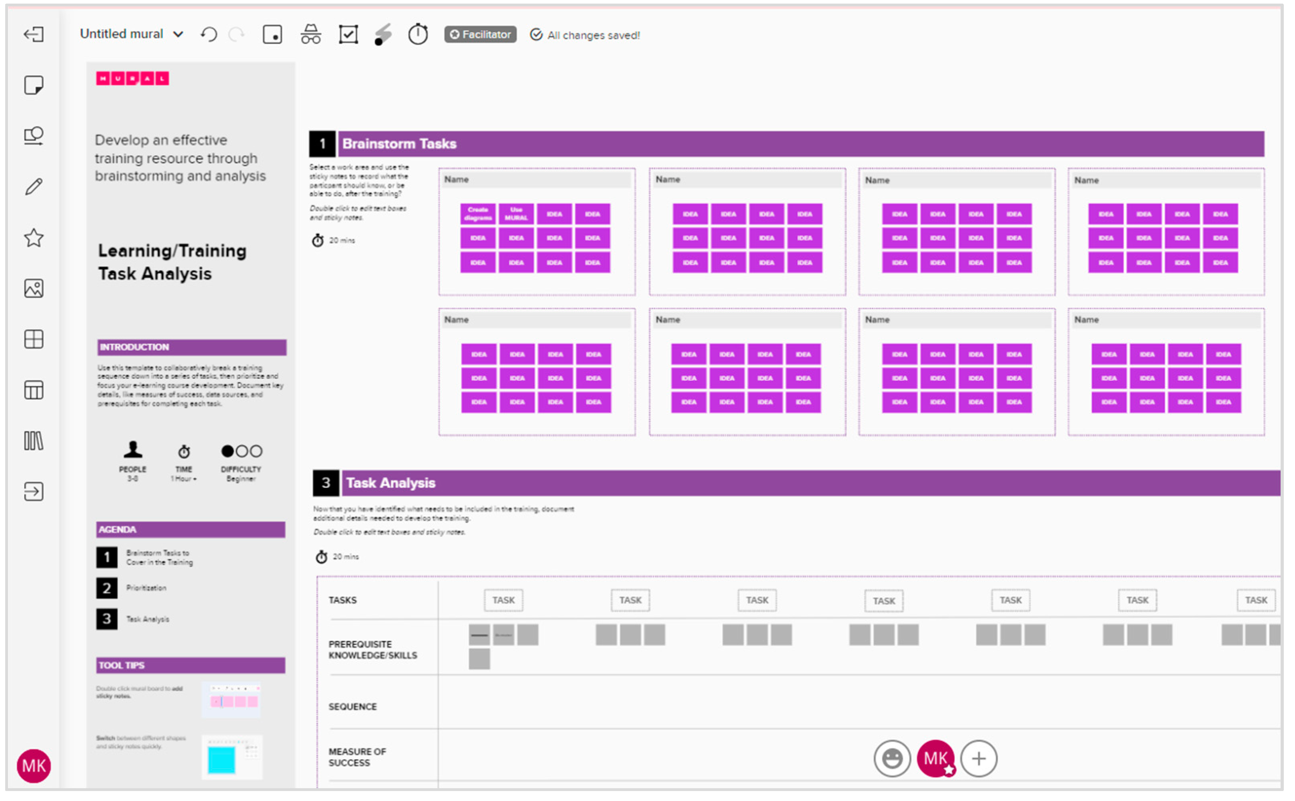Open the templates panel icon
Screen dimensions: 1295x801
33,390
